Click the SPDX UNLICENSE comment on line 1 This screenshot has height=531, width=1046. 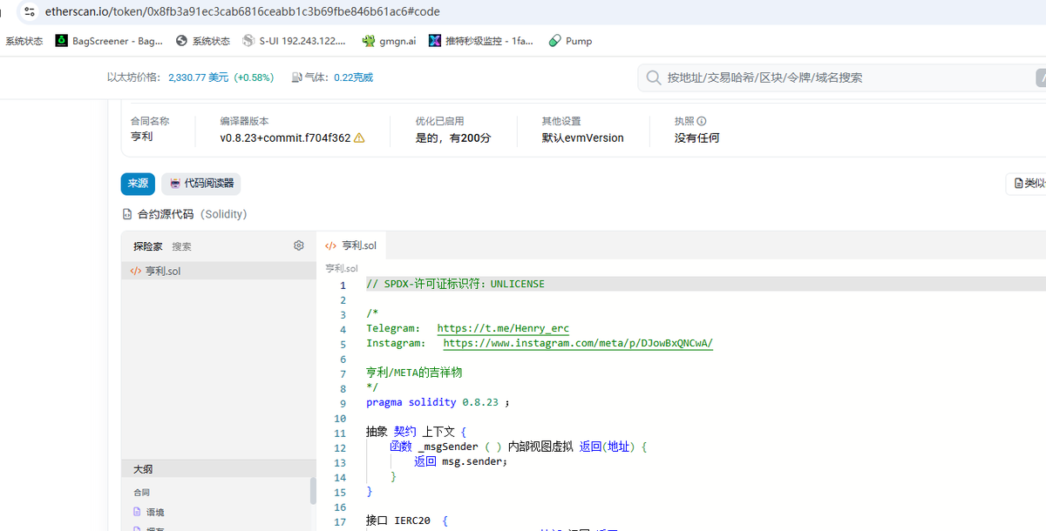pyautogui.click(x=455, y=284)
